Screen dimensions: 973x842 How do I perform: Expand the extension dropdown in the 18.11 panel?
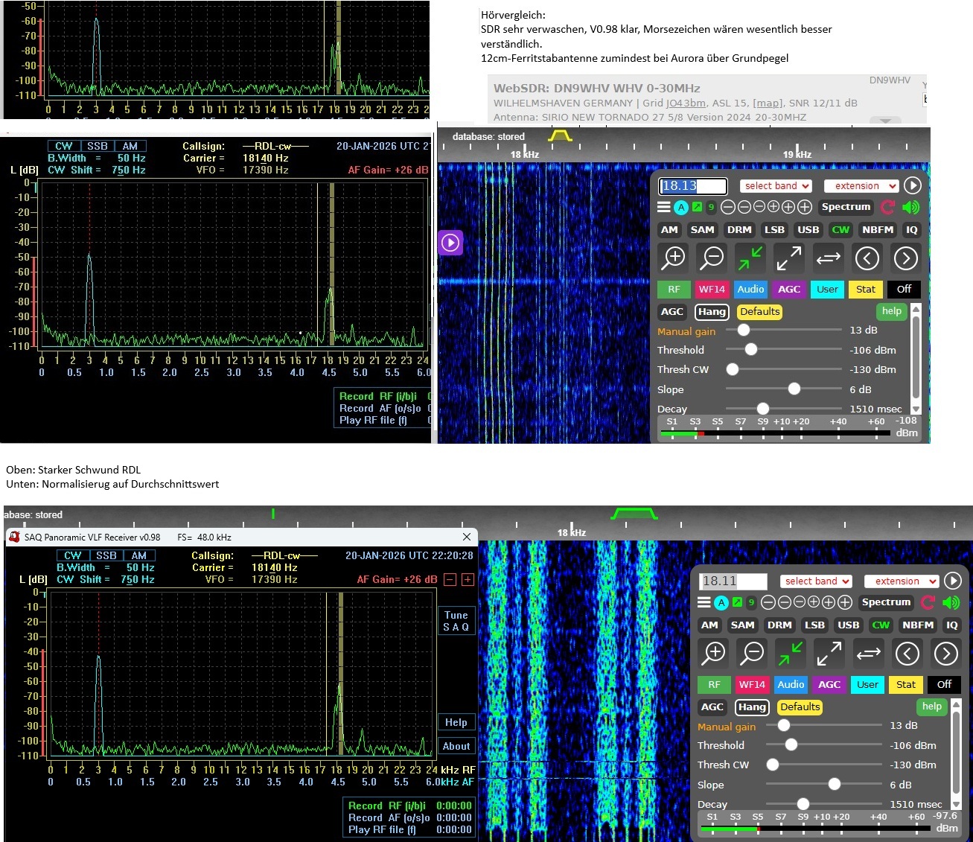(902, 581)
